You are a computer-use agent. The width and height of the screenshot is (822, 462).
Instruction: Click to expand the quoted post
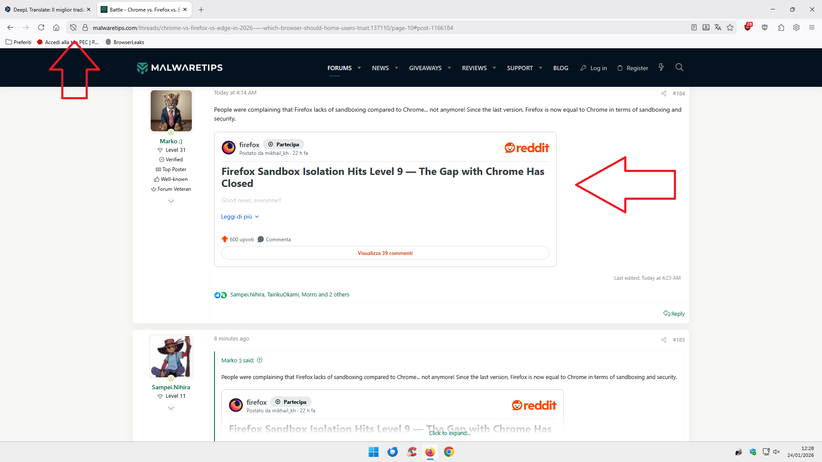point(450,433)
